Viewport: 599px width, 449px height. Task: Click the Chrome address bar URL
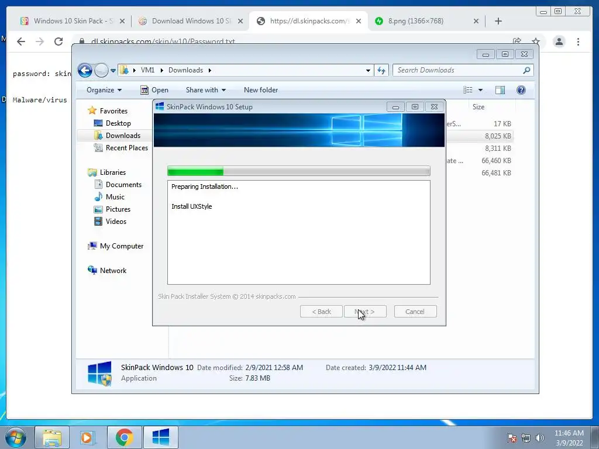point(163,42)
